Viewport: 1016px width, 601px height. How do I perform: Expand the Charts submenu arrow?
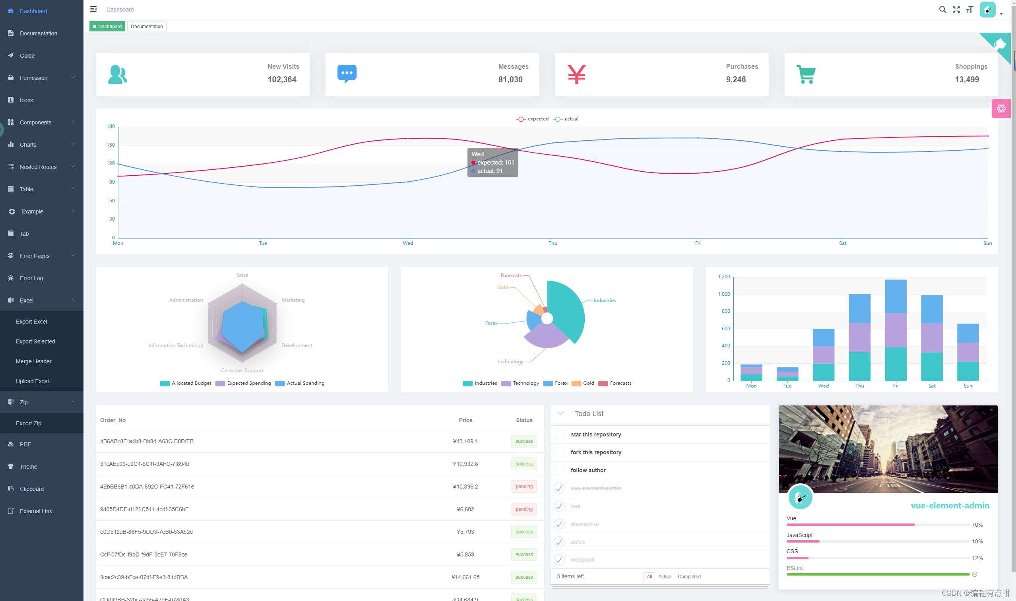73,144
